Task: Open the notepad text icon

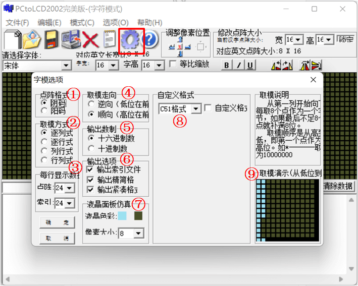Action: click(110, 39)
